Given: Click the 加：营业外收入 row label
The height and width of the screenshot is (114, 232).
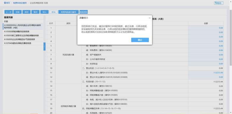Looking at the screenshot, I should tap(106, 73).
